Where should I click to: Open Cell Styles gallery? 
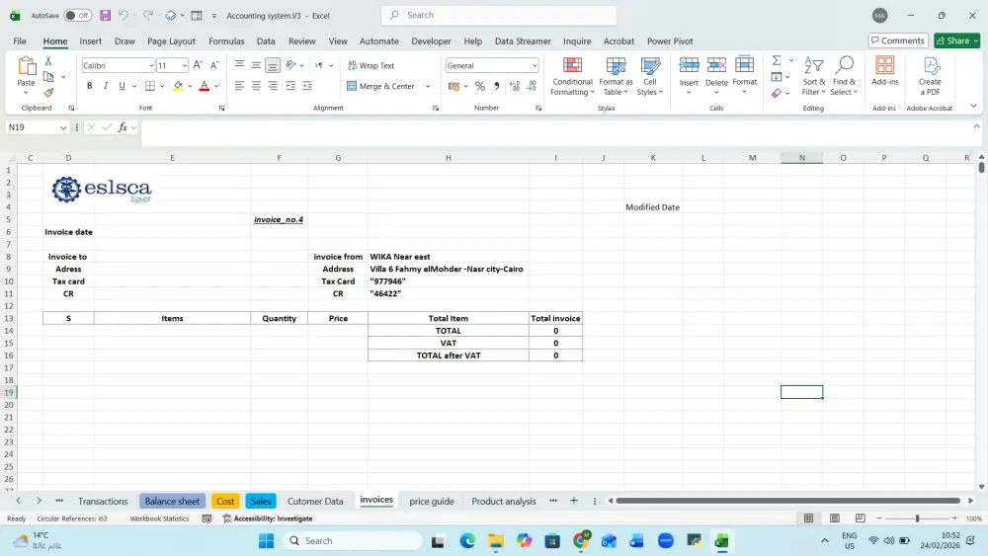click(650, 76)
